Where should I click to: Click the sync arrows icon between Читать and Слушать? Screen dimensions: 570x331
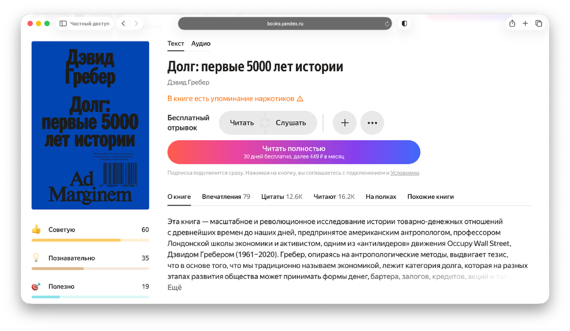point(265,123)
